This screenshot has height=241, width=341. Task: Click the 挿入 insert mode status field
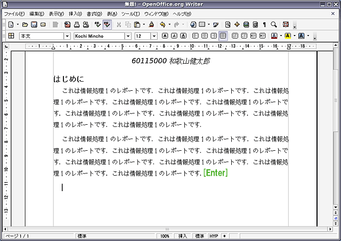[183, 236]
